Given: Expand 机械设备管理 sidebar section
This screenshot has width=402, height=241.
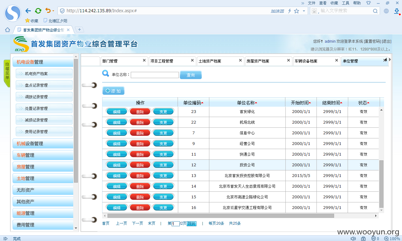Looking at the screenshot, I should click(x=43, y=143).
